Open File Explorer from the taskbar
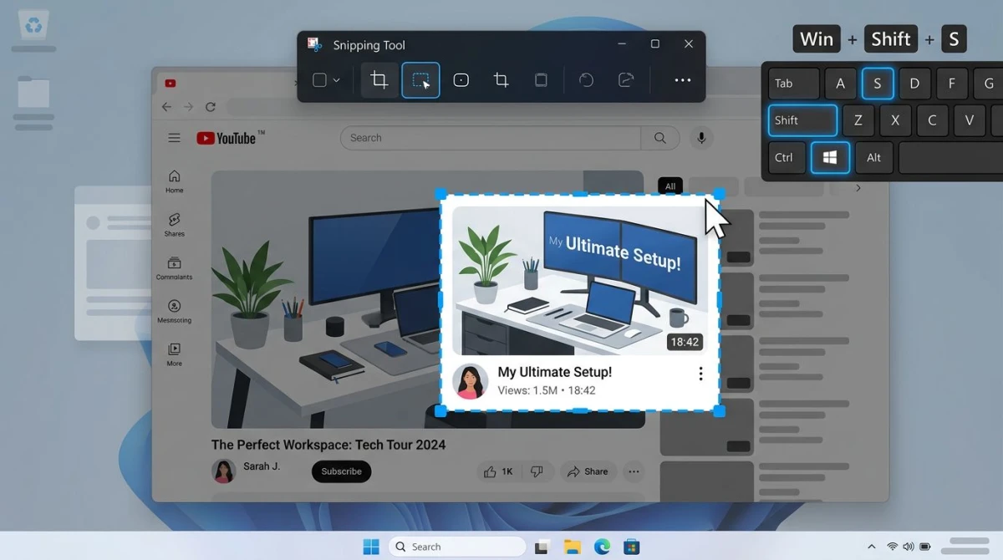The image size is (1003, 560). pos(573,547)
